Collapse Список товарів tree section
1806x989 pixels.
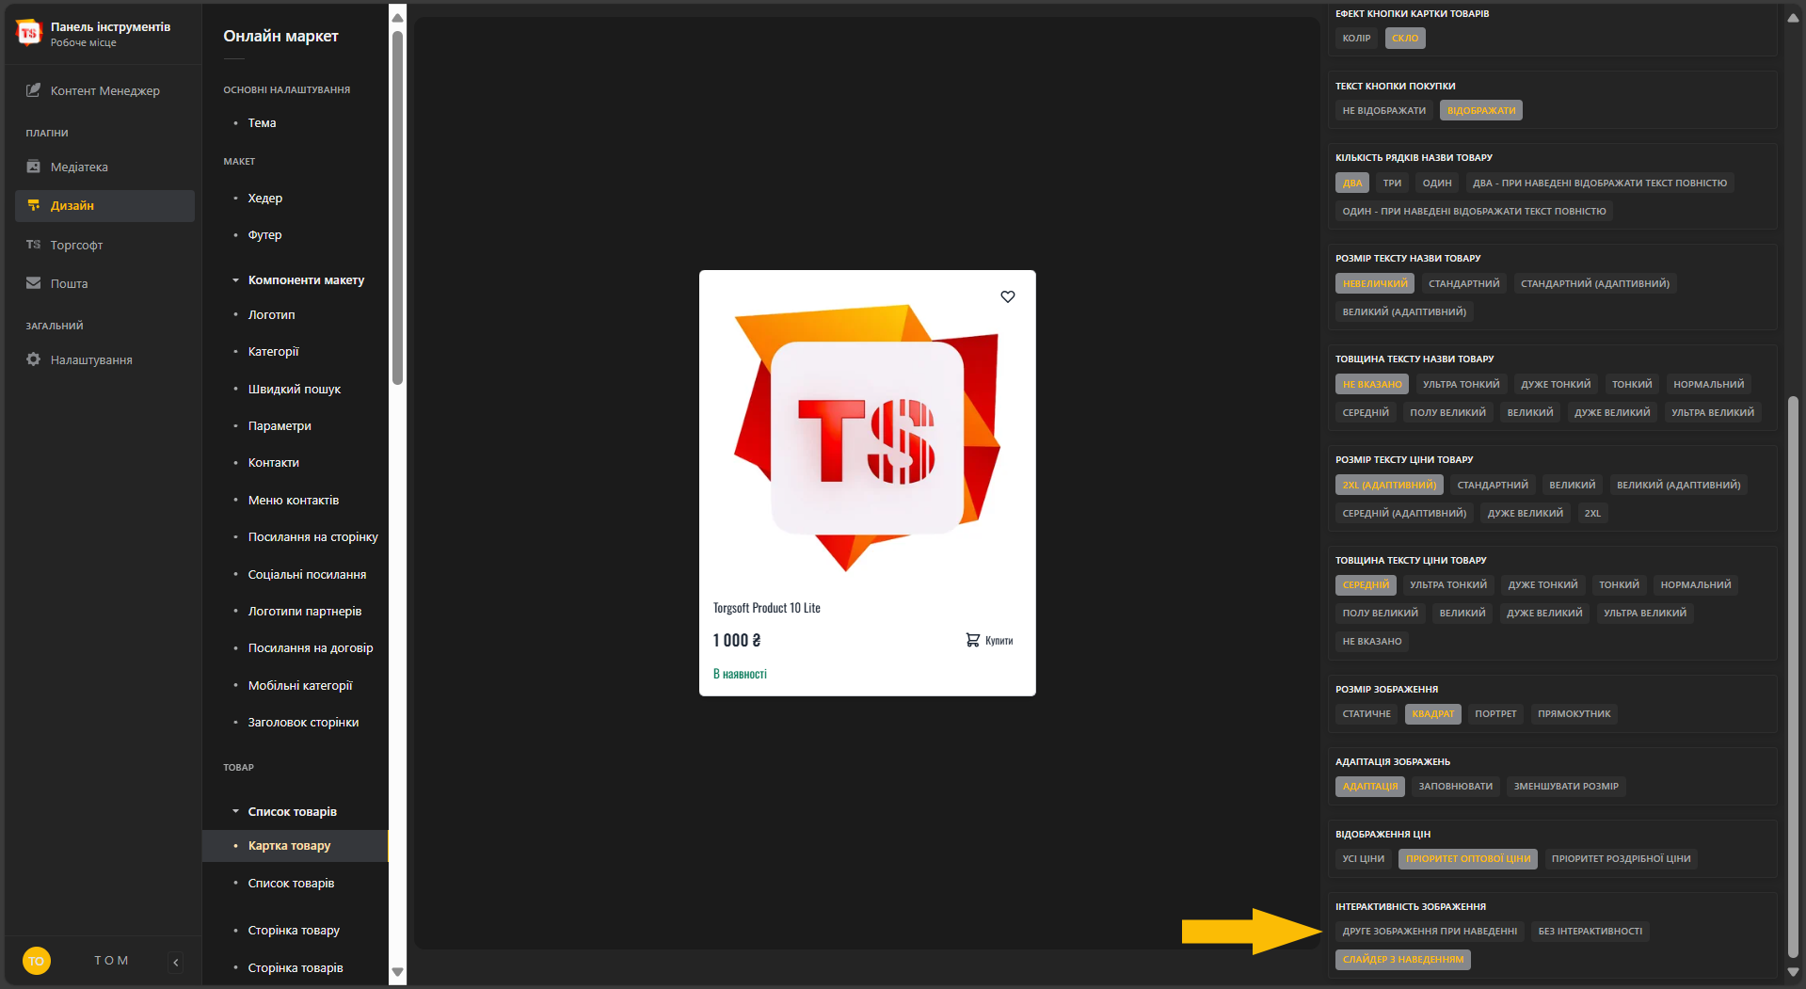coord(235,811)
